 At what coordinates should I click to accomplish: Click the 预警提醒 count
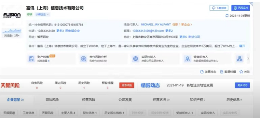[107, 88]
